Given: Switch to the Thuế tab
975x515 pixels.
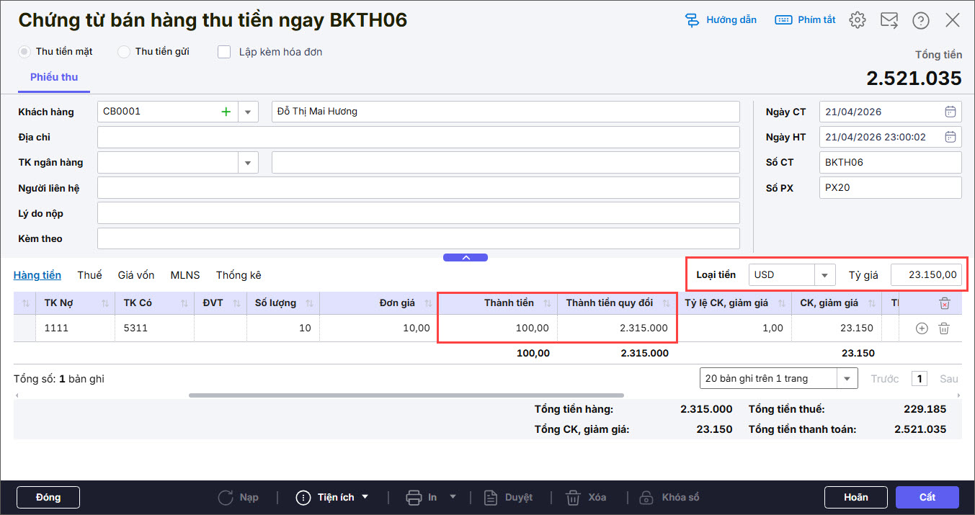Looking at the screenshot, I should pos(89,275).
